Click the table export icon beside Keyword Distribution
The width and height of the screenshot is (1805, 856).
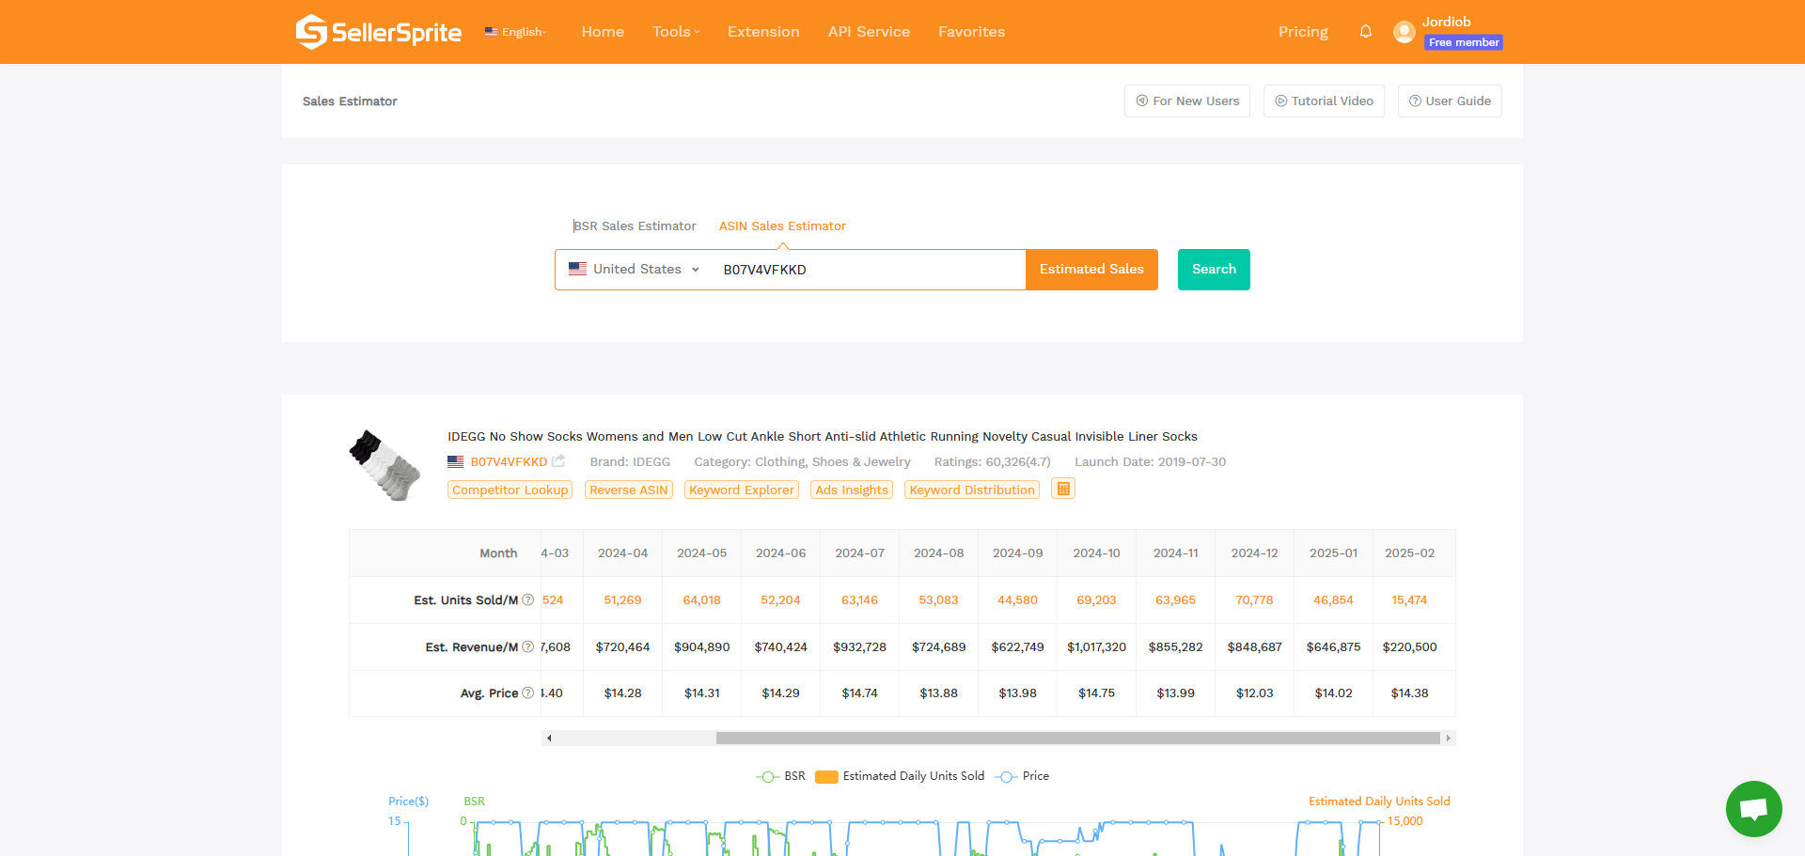tap(1063, 489)
